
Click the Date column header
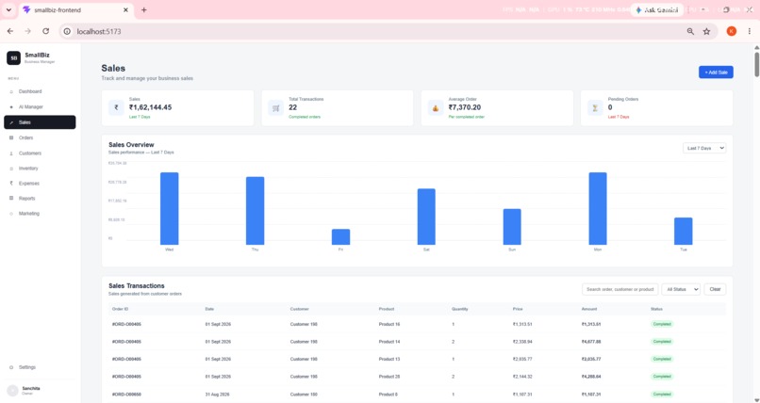(x=209, y=309)
